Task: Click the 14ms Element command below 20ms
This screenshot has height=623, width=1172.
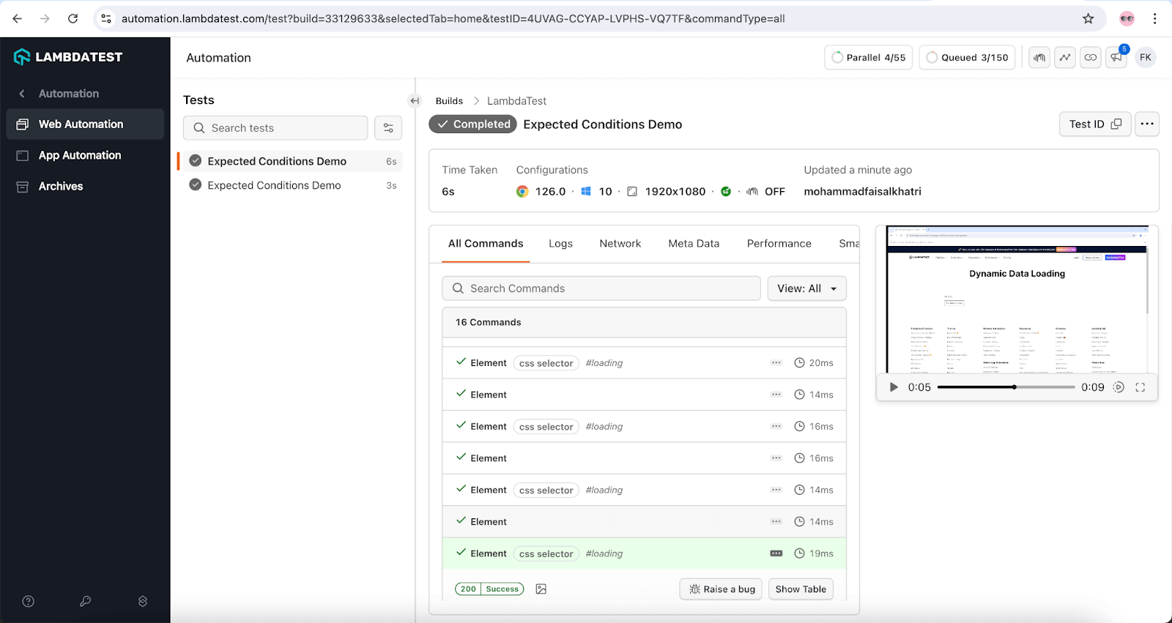Action: pyautogui.click(x=644, y=395)
